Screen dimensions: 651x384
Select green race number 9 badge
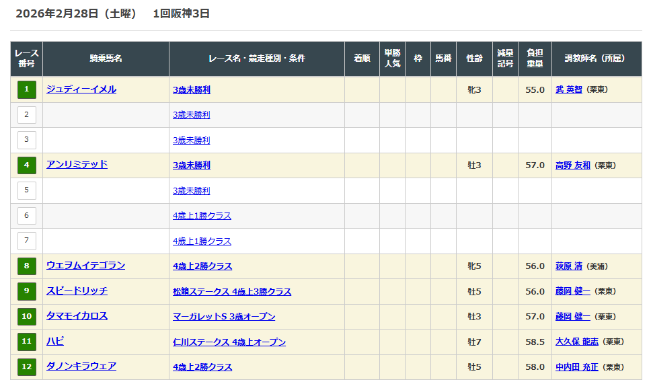point(27,291)
